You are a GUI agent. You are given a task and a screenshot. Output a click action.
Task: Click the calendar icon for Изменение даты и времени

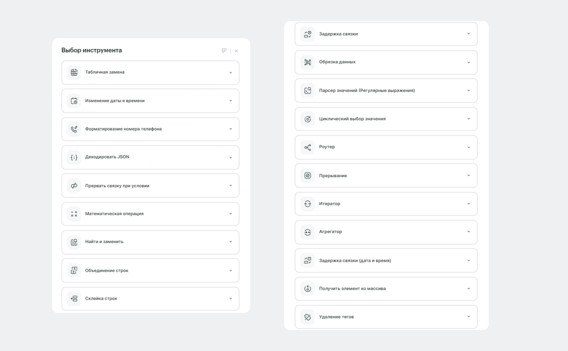coord(74,101)
